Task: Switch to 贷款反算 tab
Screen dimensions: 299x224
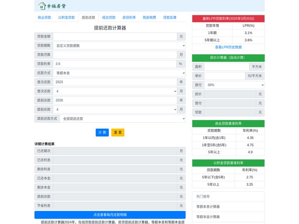Action: (170, 17)
